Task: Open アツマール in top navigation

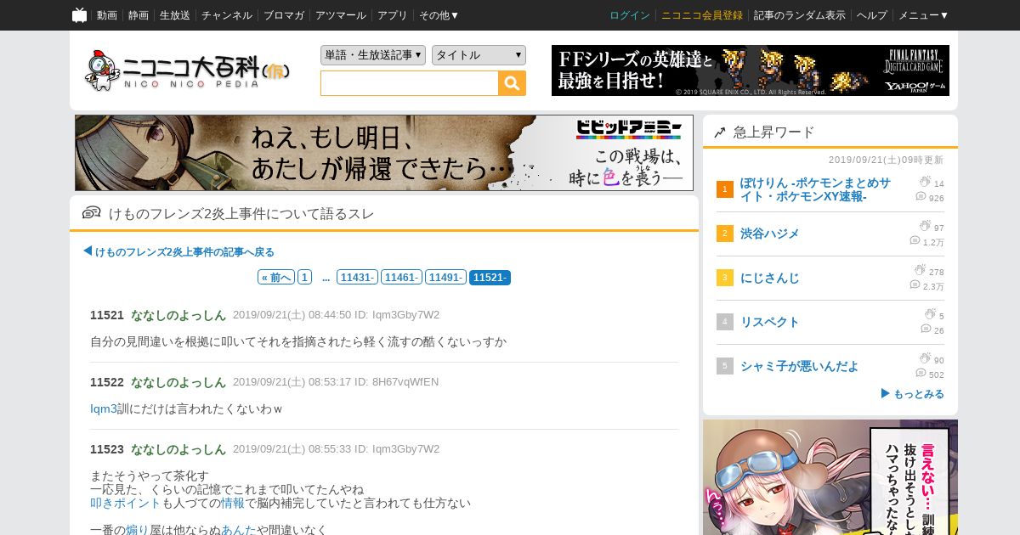Action: (341, 15)
